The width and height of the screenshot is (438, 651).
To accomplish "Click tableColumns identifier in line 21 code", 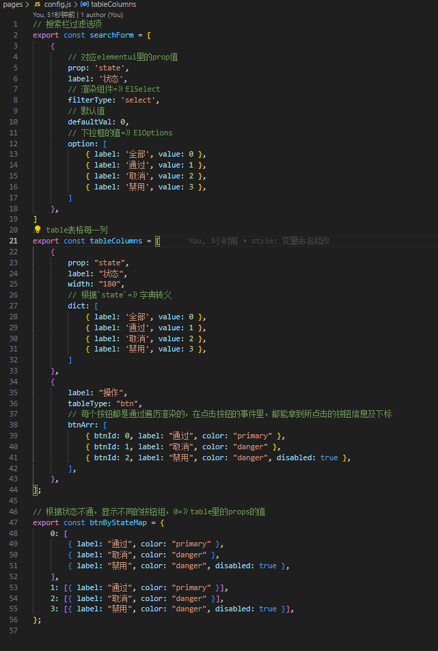I will tap(116, 241).
